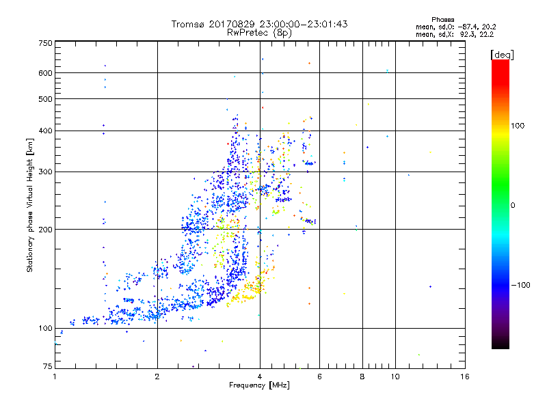547x410 pixels.
Task: Click the colorbar tick label '-100'
Action: [521, 285]
